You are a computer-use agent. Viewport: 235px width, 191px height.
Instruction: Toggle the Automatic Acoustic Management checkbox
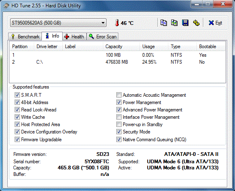click(x=119, y=95)
